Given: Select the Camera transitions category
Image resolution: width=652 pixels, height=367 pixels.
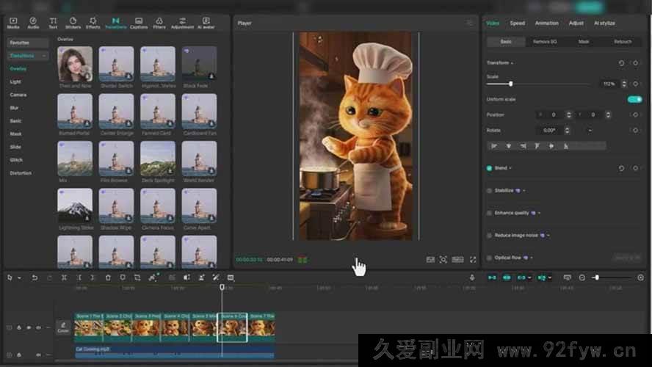Looking at the screenshot, I should [18, 95].
